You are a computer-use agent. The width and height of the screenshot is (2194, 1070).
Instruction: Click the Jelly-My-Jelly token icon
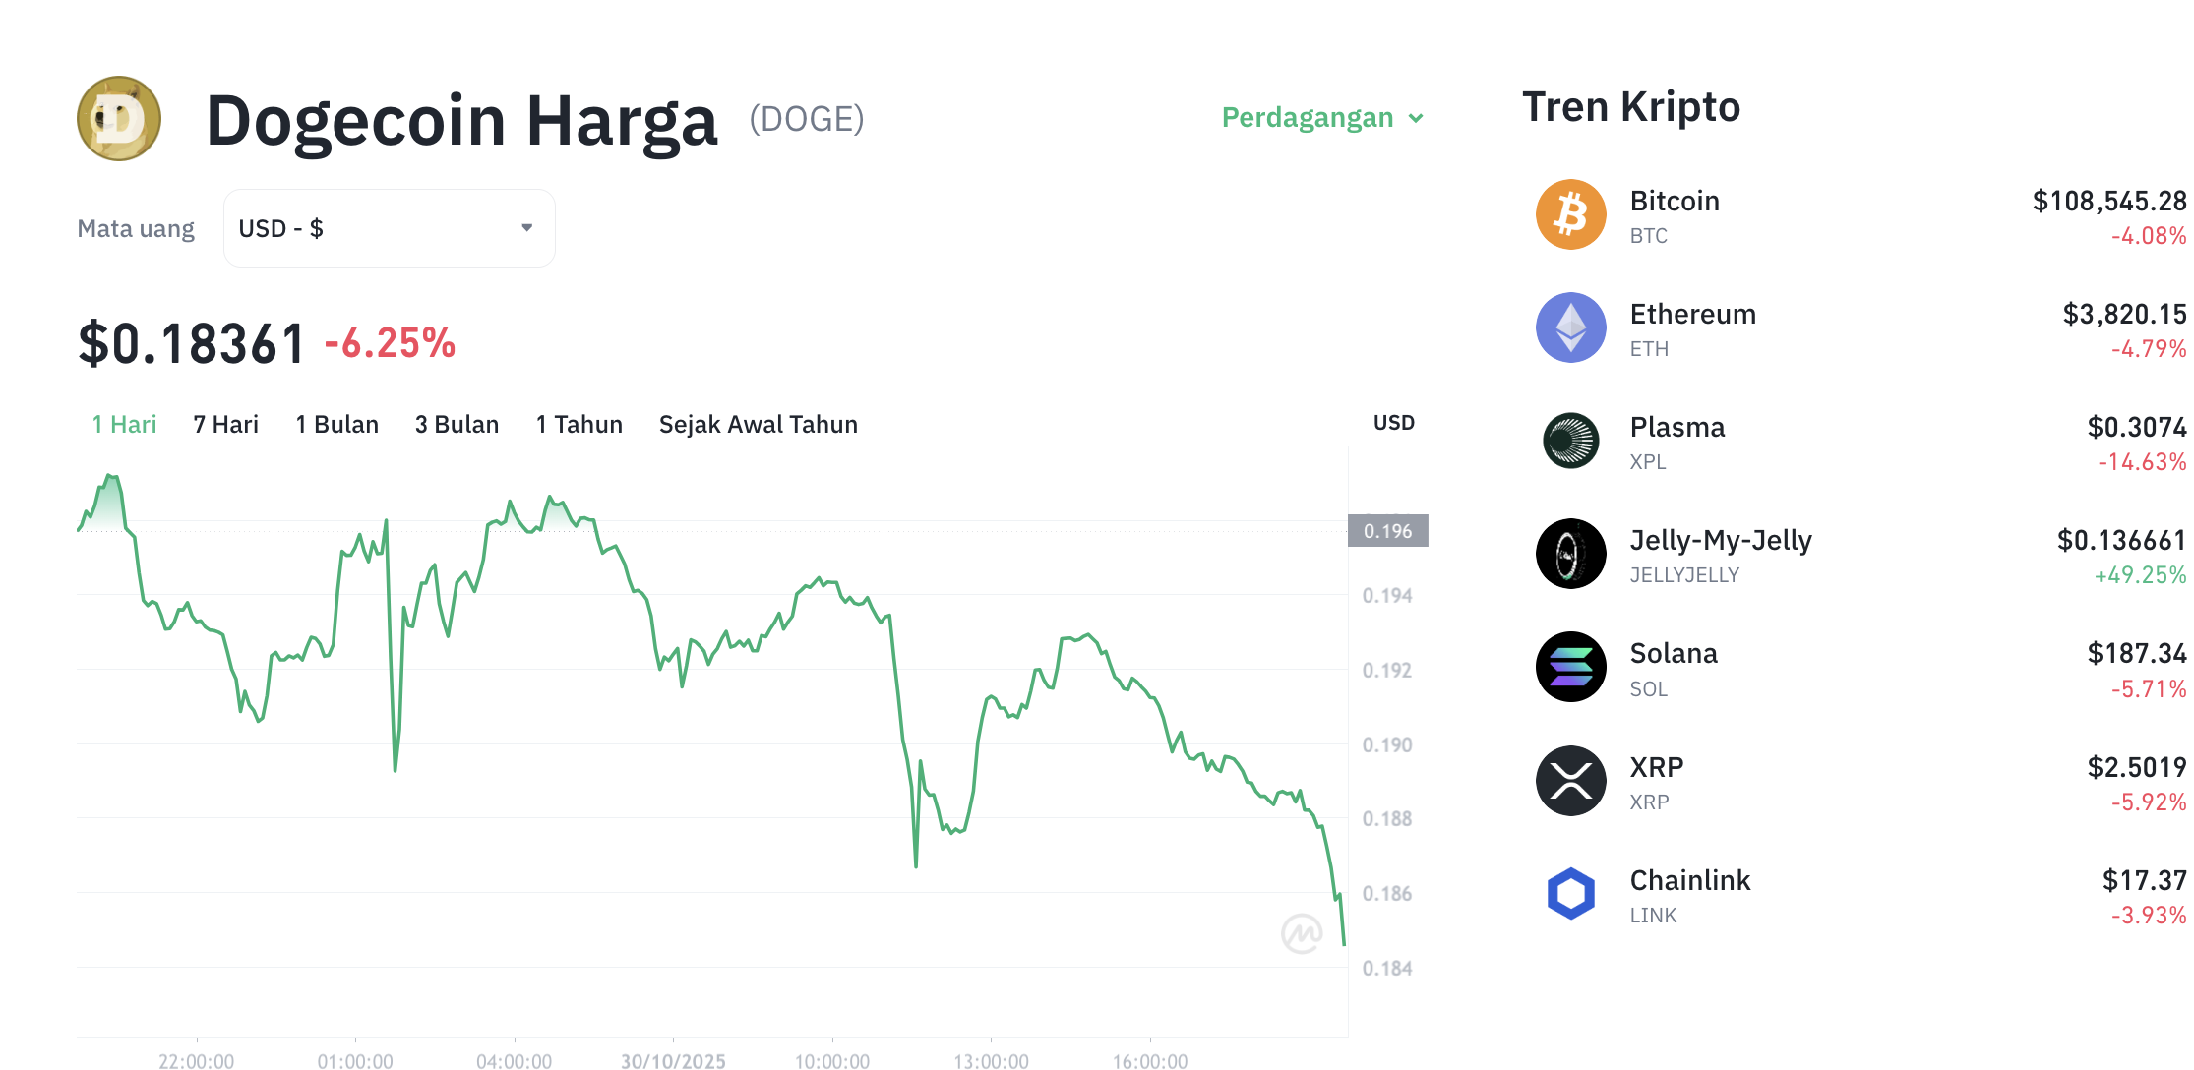coord(1570,554)
